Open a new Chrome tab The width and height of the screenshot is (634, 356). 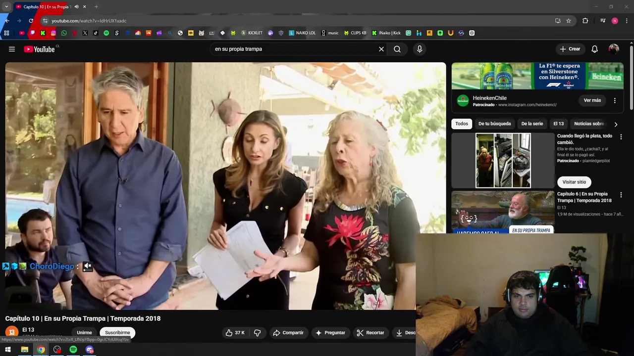point(96,6)
